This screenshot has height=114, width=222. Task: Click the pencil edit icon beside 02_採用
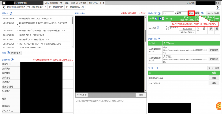click(158, 28)
